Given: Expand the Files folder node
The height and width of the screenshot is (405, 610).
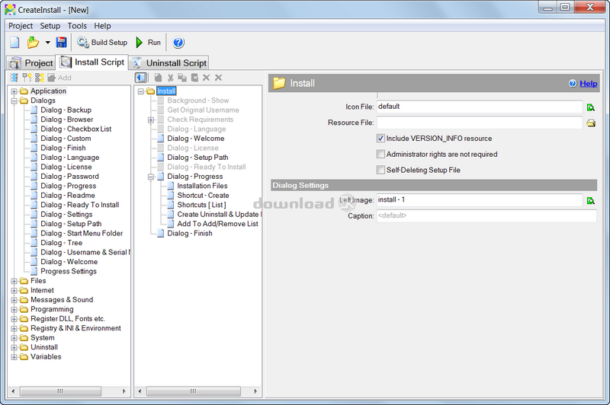Looking at the screenshot, I should (x=14, y=281).
